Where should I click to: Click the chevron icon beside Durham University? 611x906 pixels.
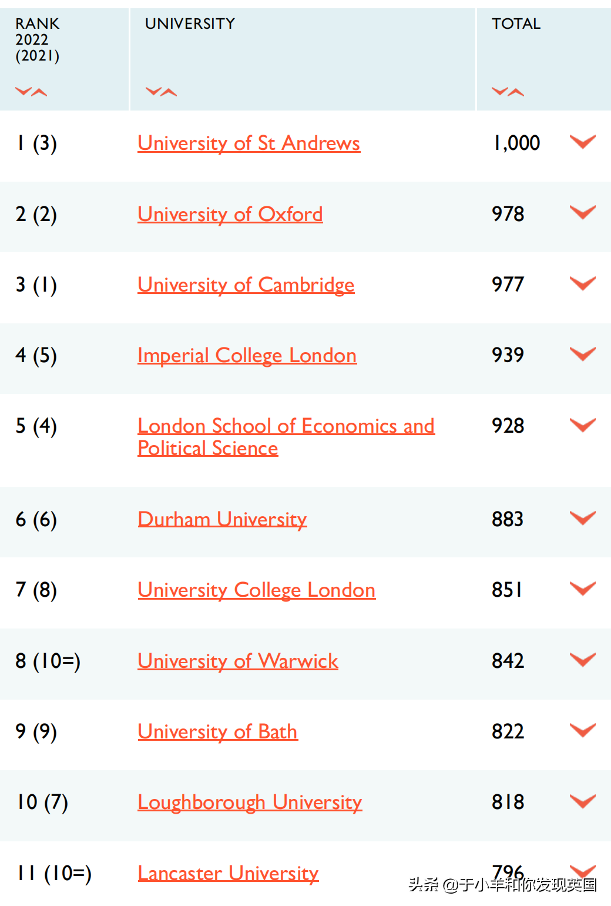(x=582, y=518)
